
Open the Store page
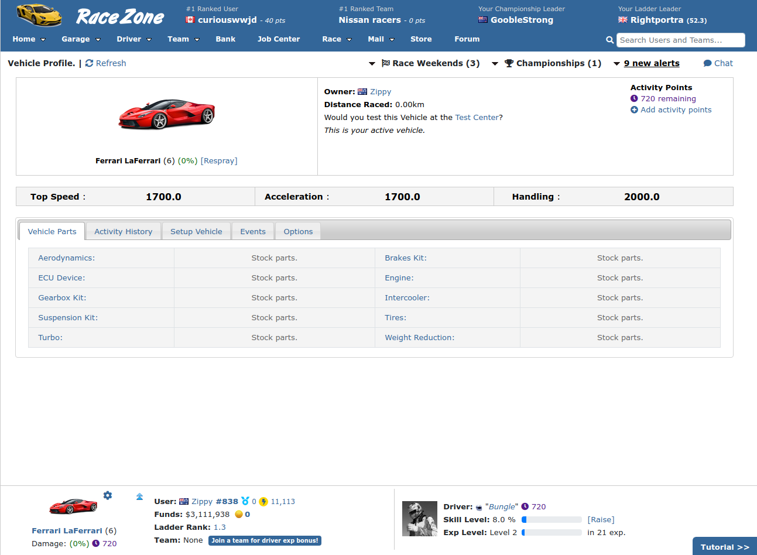point(421,39)
